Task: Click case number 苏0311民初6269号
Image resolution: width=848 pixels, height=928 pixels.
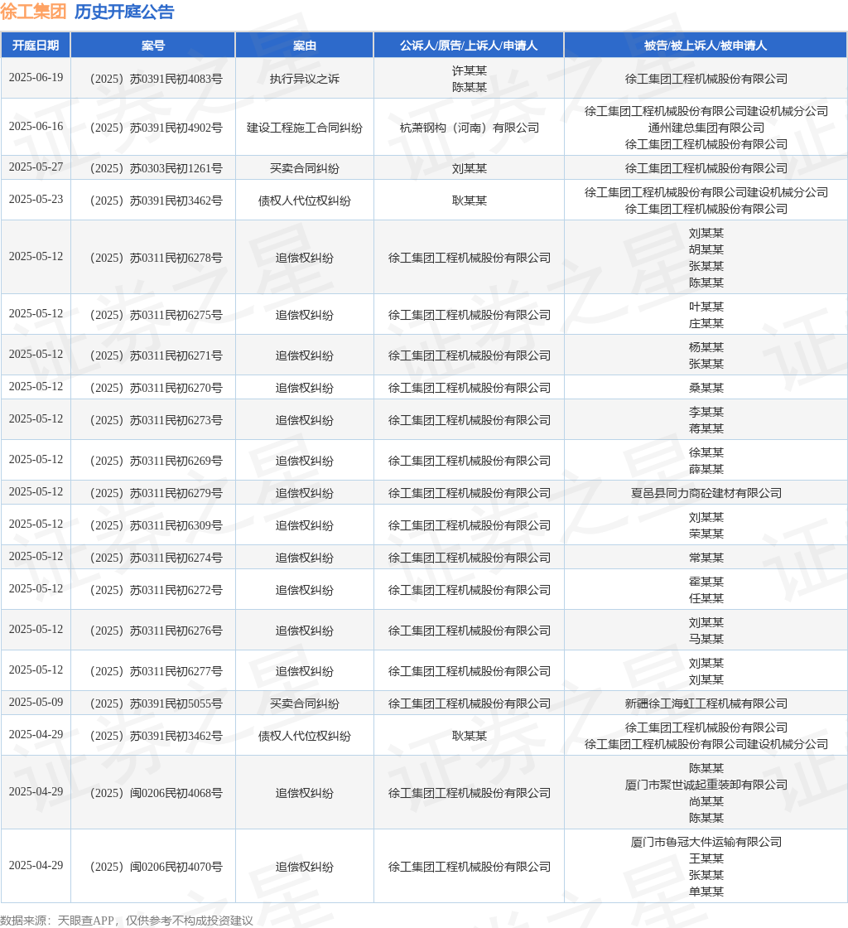Action: click(x=157, y=461)
